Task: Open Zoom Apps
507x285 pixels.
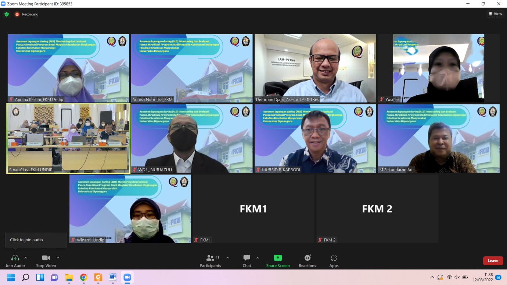Action: point(334,258)
